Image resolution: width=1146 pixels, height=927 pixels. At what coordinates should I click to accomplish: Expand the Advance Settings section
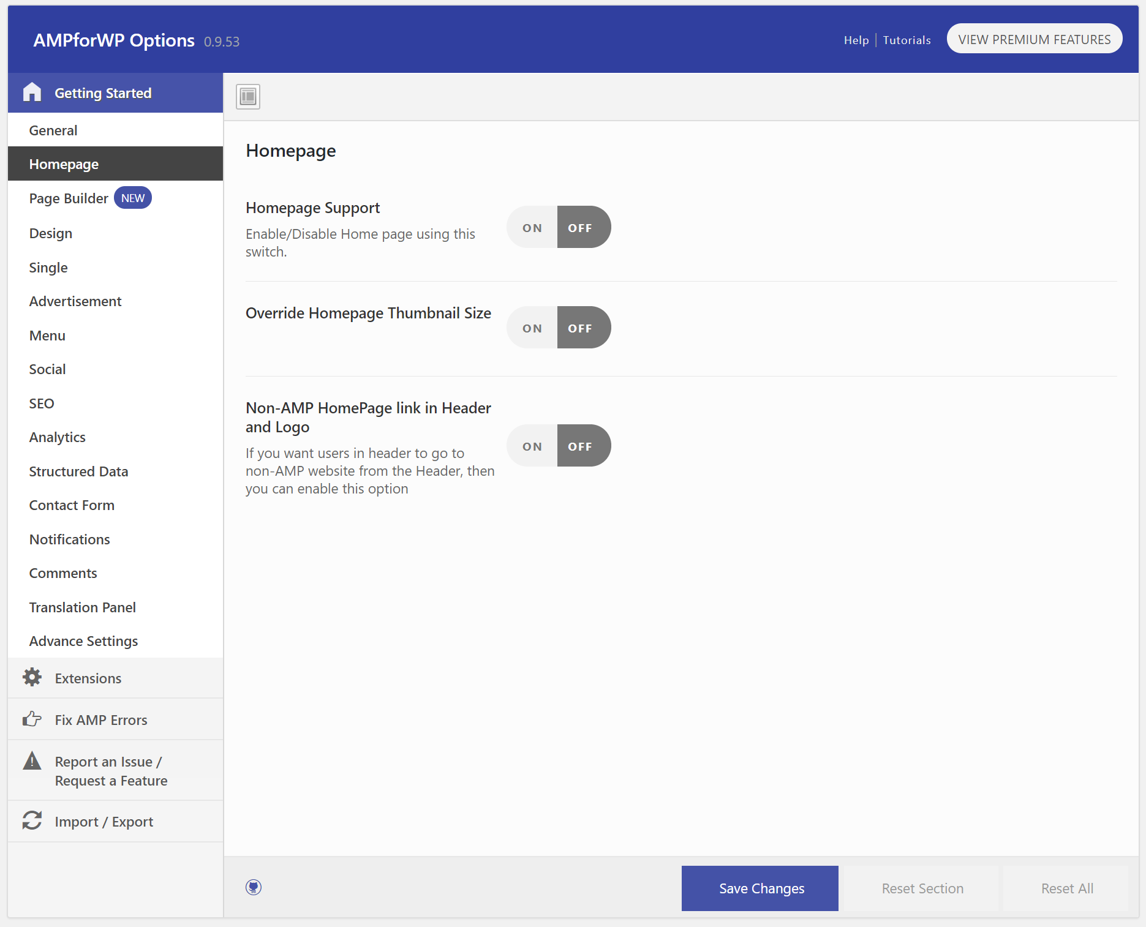83,640
